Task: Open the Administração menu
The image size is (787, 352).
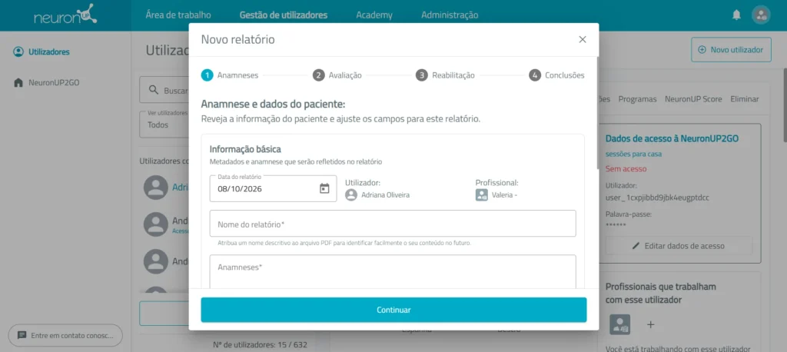Action: coord(450,15)
